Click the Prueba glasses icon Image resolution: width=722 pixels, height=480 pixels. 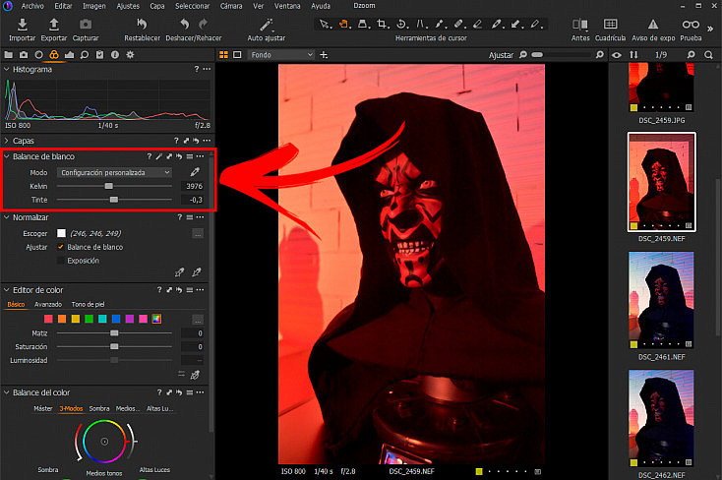(x=691, y=24)
